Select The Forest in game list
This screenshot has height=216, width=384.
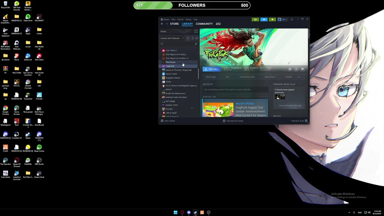[178, 62]
